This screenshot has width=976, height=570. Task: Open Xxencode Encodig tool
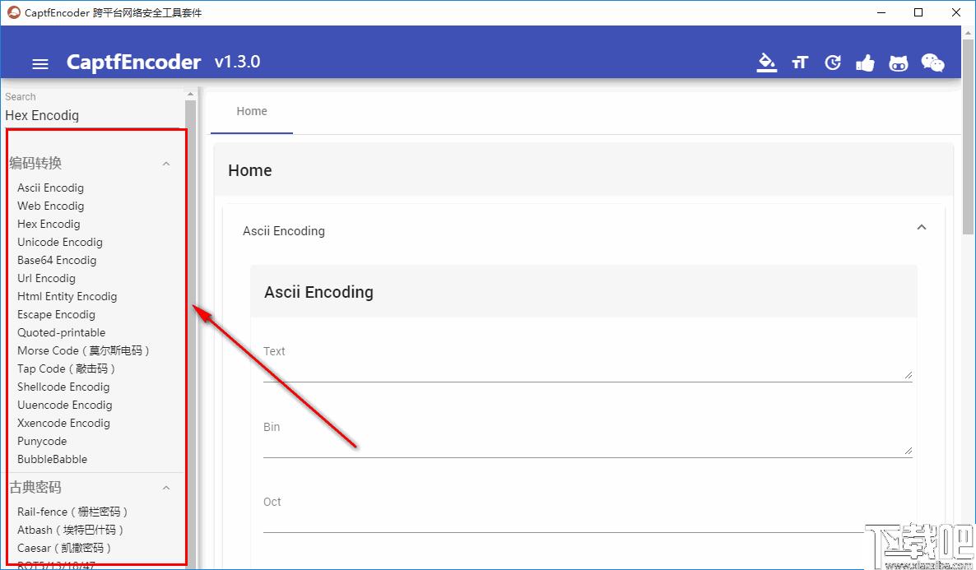63,423
